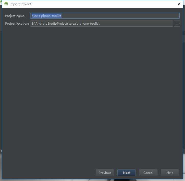Click the Project name label

click(x=15, y=16)
